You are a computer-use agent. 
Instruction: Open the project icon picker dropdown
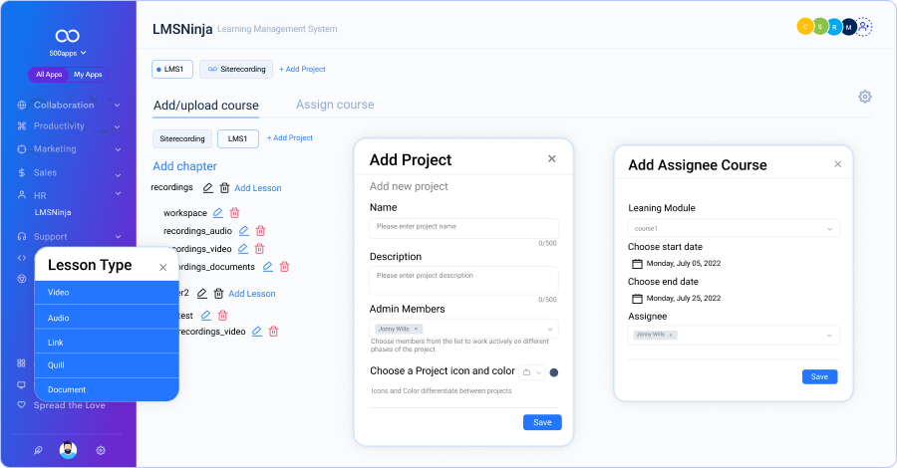coord(532,372)
